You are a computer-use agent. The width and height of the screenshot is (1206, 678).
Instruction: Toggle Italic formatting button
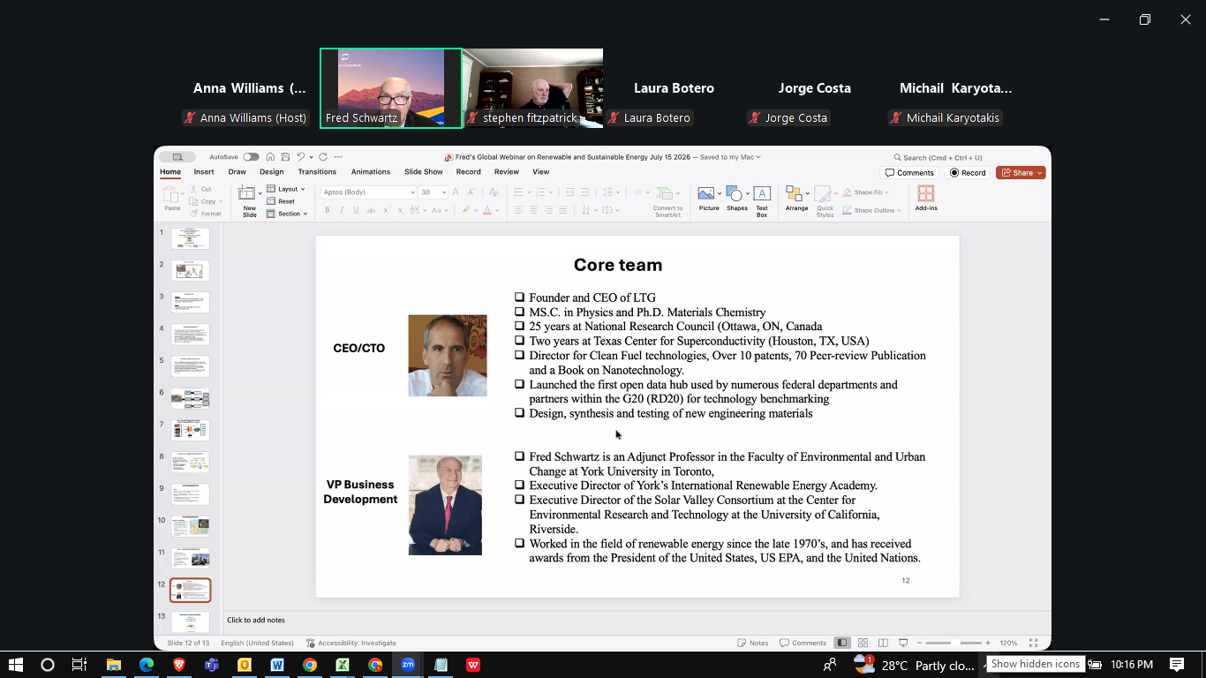pyautogui.click(x=341, y=210)
